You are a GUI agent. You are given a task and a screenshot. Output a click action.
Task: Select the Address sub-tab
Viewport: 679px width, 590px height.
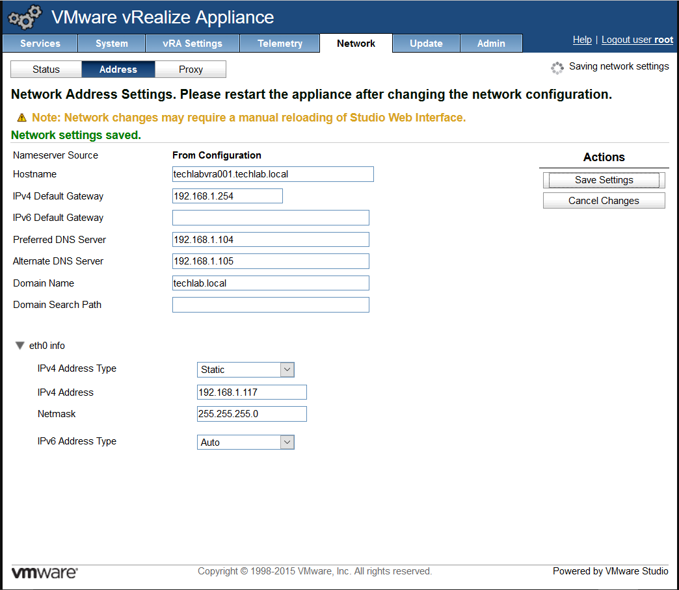point(118,70)
